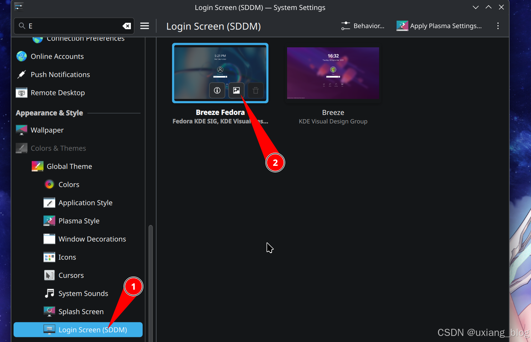This screenshot has height=342, width=531.
Task: Click the Global Theme icon
Action: pos(37,166)
